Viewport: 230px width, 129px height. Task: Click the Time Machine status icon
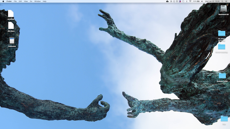coord(183,1)
